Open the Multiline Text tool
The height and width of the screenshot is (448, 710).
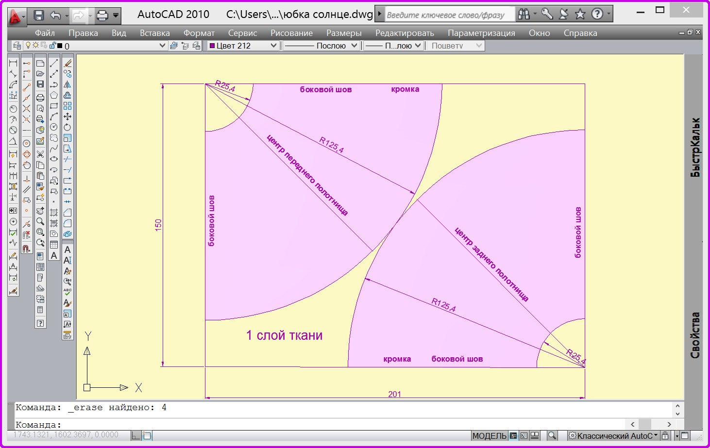pos(54,255)
